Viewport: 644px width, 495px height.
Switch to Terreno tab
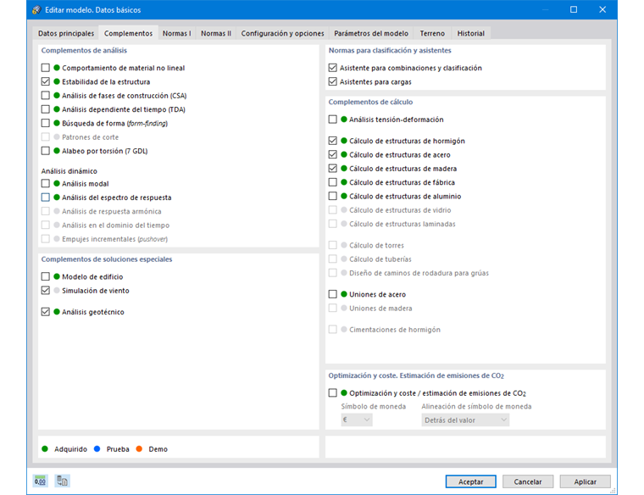[432, 33]
